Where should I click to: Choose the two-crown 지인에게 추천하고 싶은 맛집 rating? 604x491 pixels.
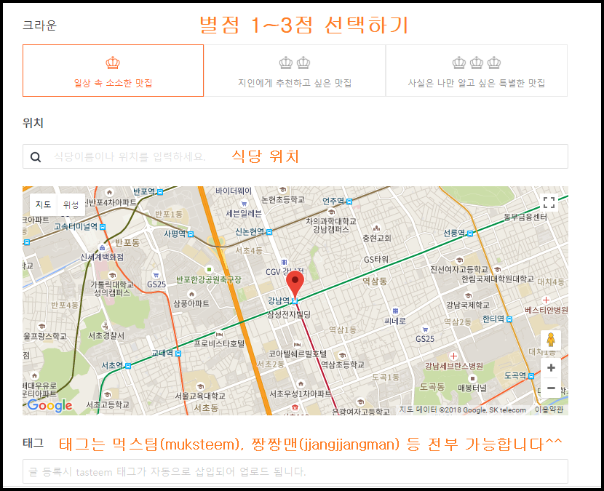(294, 71)
